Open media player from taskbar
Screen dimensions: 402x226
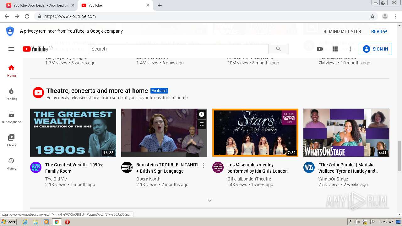pos(46,222)
